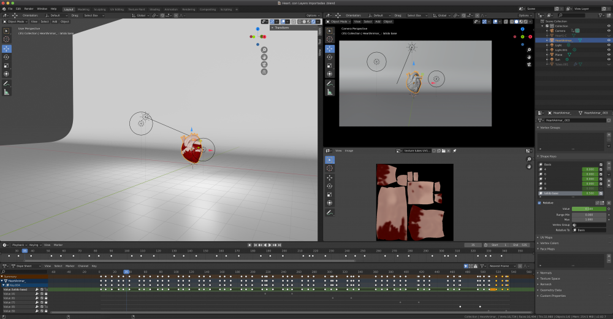Viewport: 613px width, 319px height.
Task: Click the Blender logo menu icon
Action: [x=4, y=9]
